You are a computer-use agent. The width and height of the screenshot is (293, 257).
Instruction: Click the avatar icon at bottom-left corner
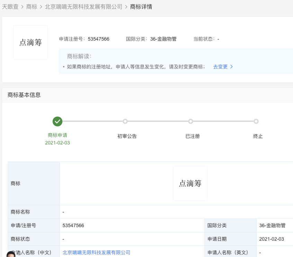(11, 254)
